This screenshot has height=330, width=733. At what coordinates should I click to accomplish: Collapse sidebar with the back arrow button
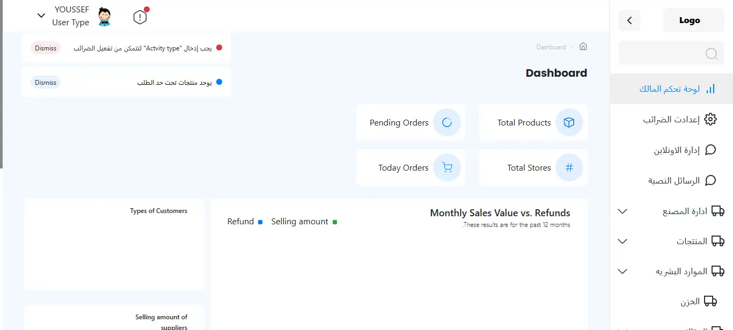pyautogui.click(x=629, y=20)
